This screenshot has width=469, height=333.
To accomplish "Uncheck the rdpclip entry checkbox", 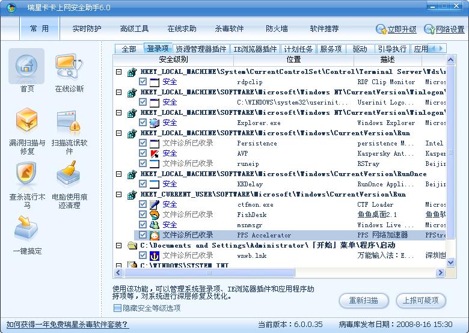I will 143,82.
